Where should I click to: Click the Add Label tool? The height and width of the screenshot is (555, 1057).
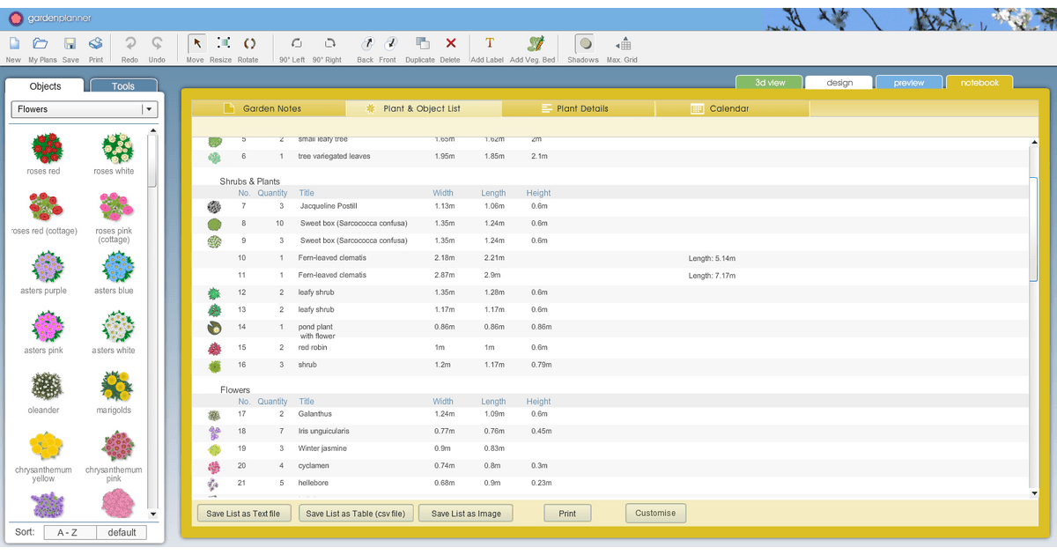pyautogui.click(x=490, y=44)
